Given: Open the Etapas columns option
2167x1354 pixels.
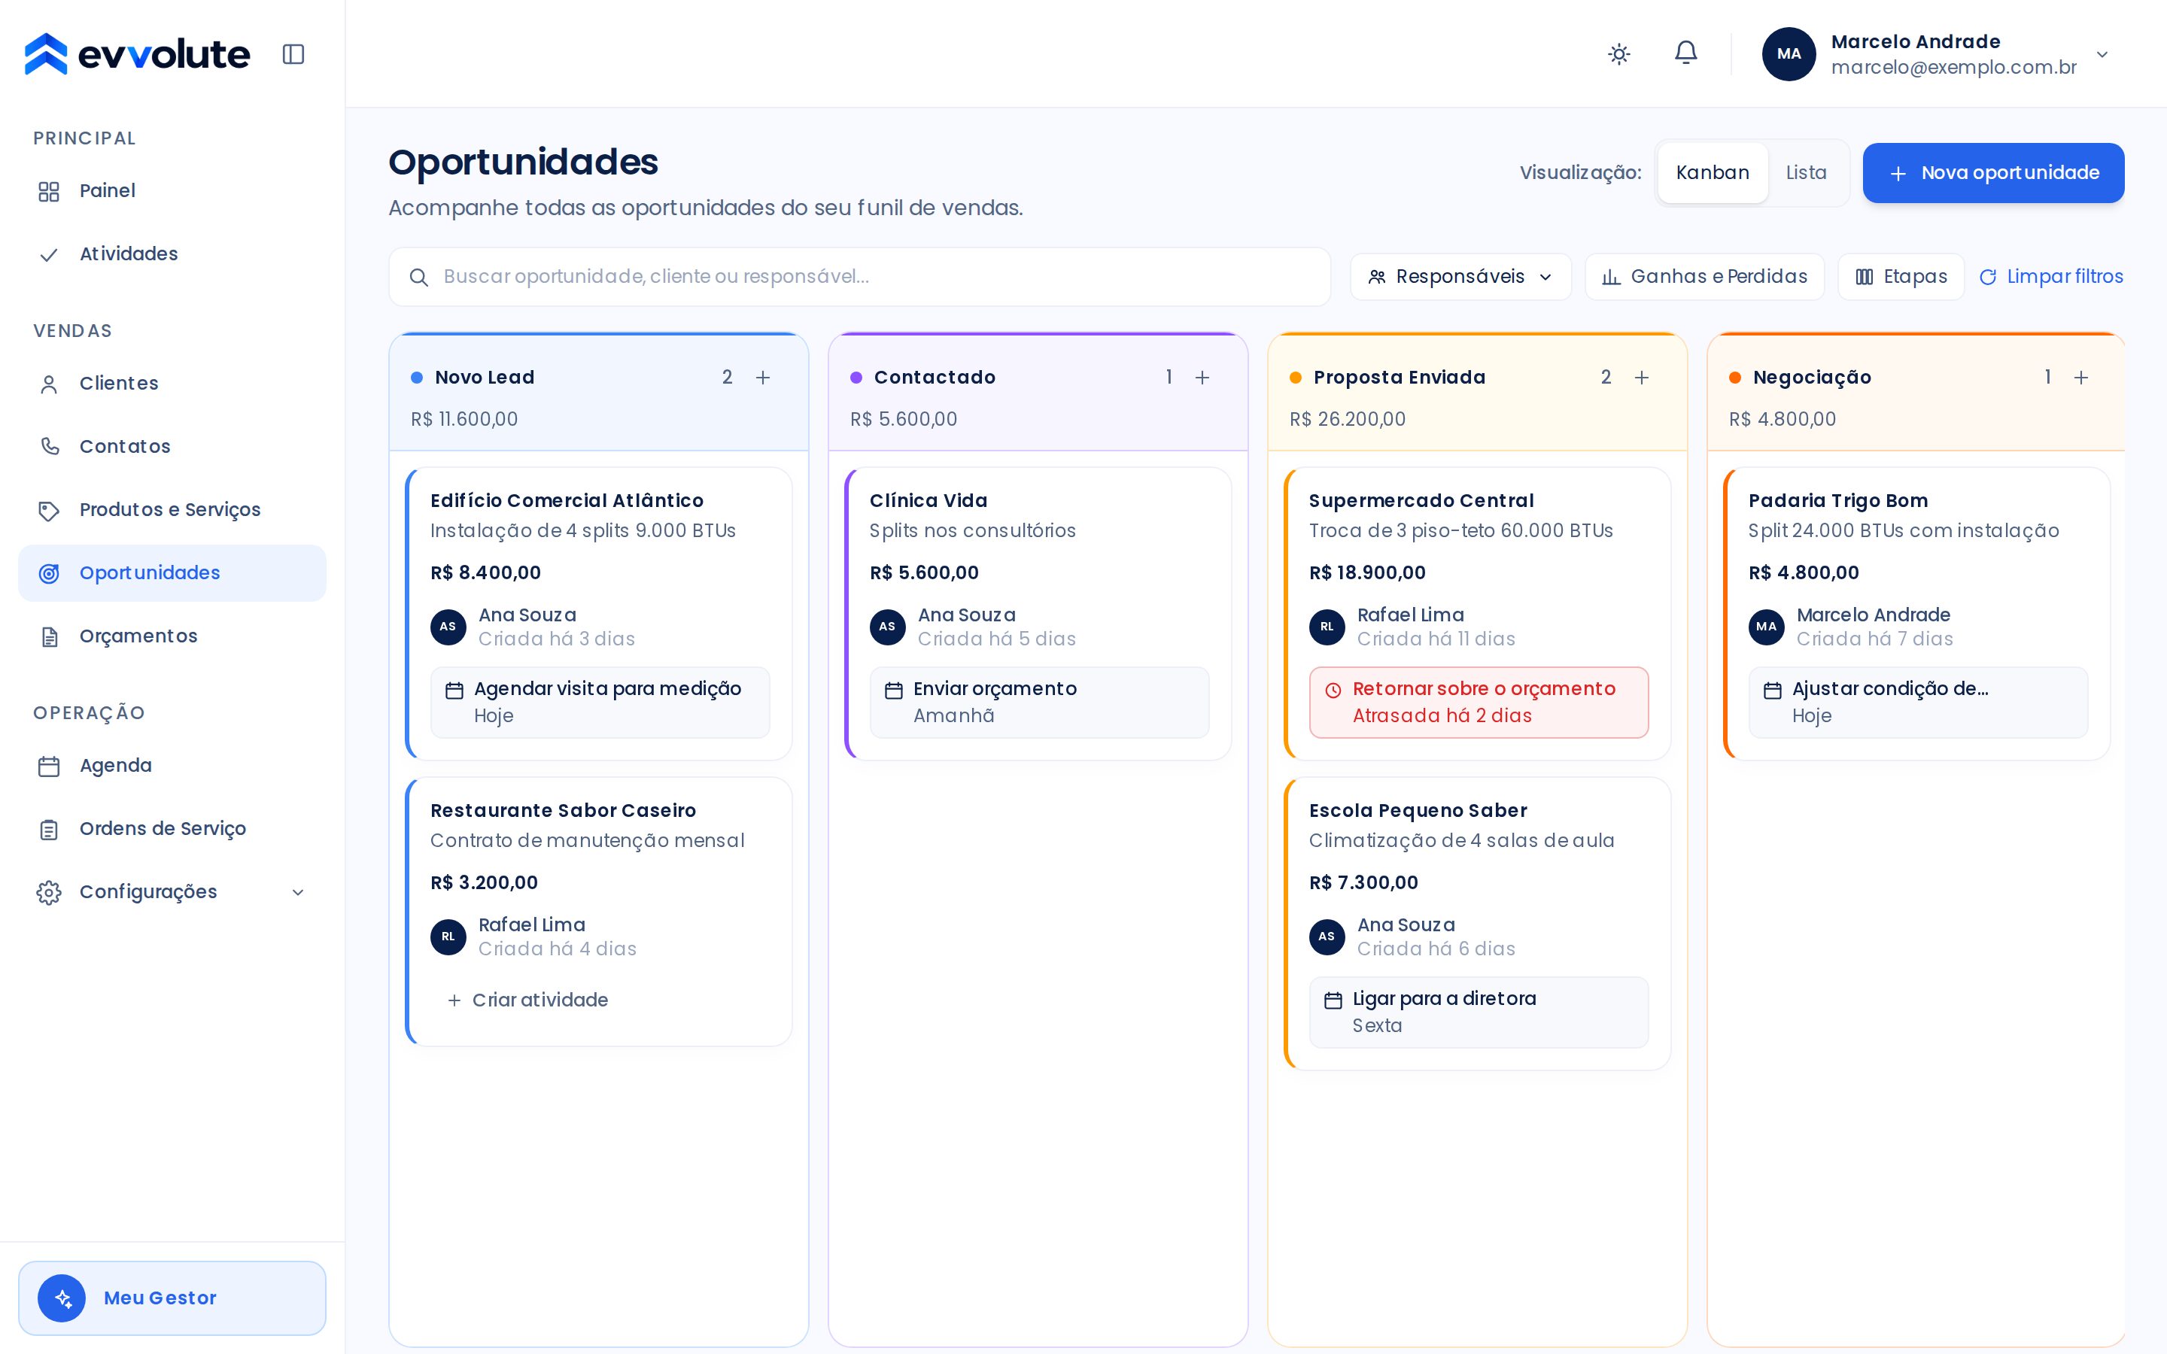Looking at the screenshot, I should click(x=1900, y=277).
